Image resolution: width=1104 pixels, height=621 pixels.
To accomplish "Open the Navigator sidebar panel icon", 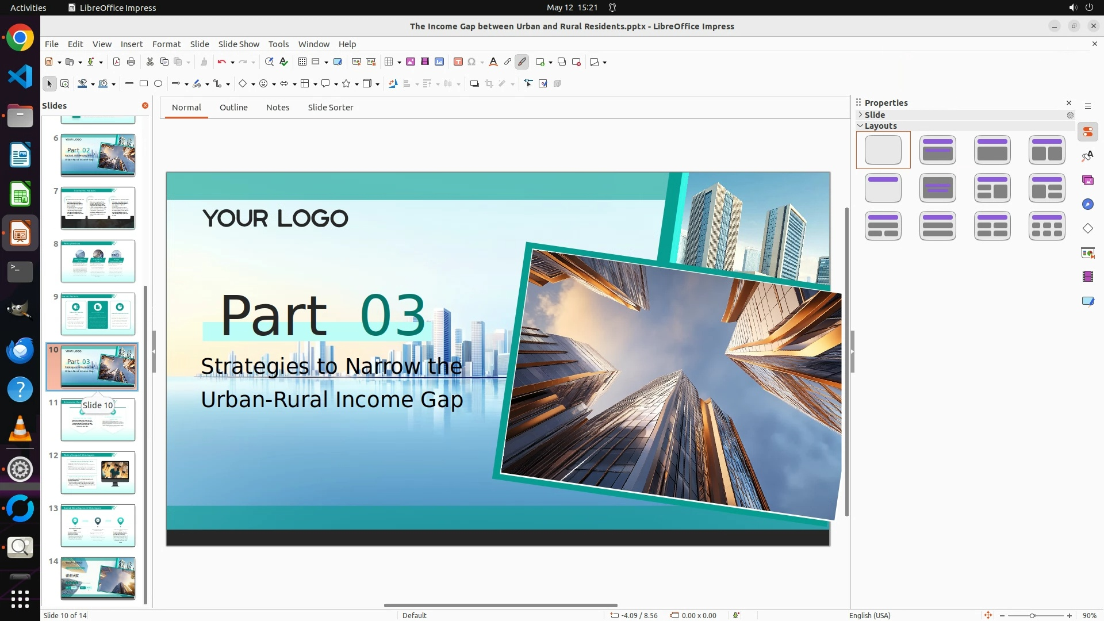I will [x=1087, y=205].
